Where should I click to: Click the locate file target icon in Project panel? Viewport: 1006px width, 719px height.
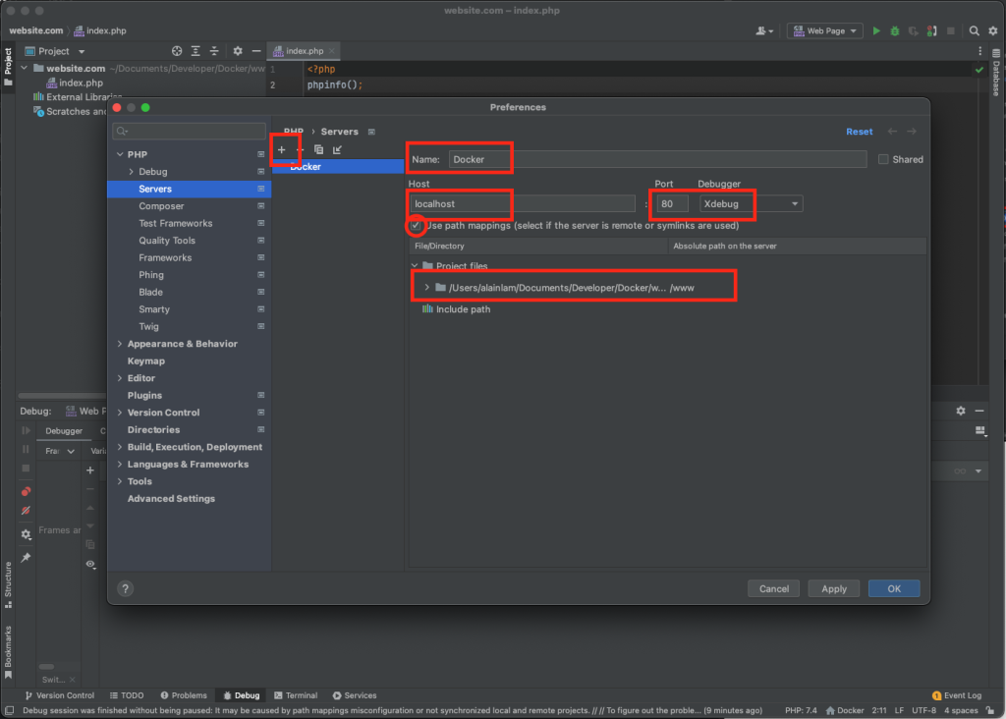177,51
